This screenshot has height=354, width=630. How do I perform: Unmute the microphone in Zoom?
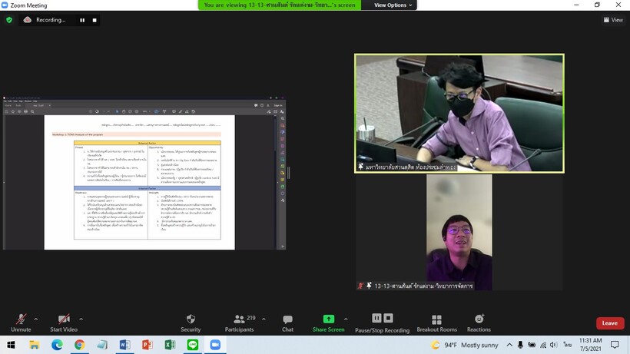tap(21, 323)
